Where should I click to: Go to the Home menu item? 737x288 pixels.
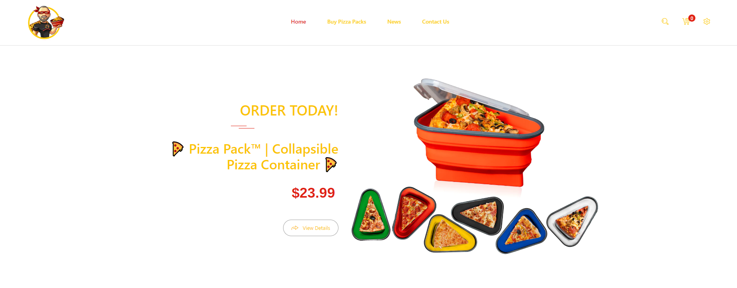pyautogui.click(x=298, y=22)
